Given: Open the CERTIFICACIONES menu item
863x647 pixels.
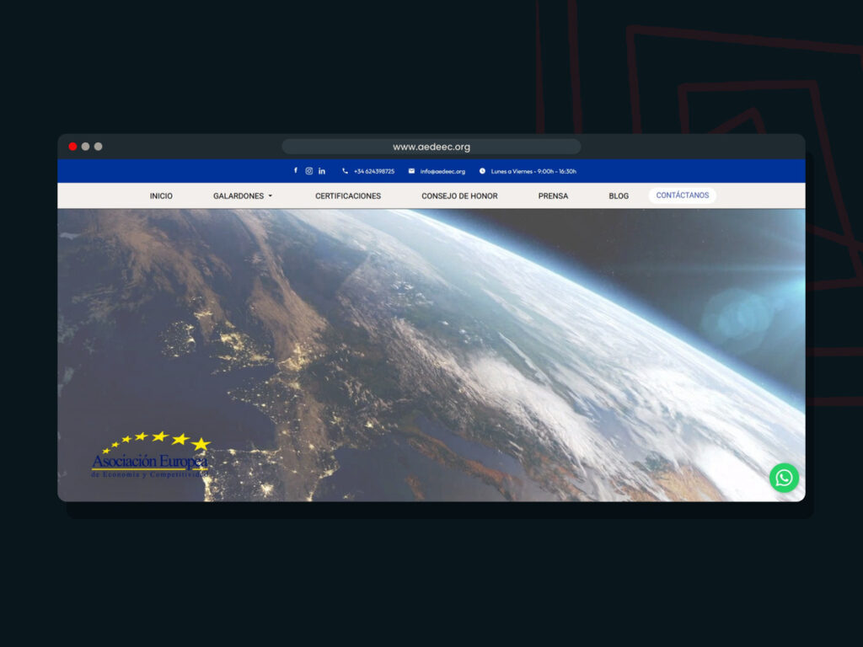Looking at the screenshot, I should coord(348,195).
